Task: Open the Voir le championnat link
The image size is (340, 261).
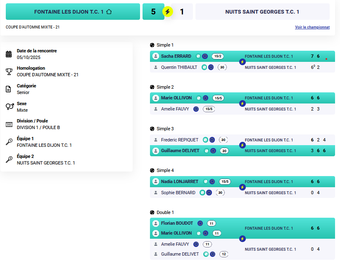Action: pos(312,27)
